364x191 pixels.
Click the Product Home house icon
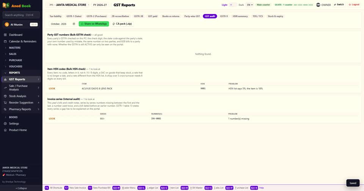pos(5,130)
